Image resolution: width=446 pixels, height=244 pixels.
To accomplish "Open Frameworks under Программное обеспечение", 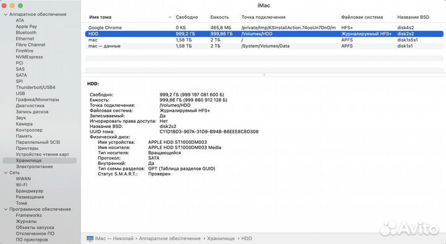I will pyautogui.click(x=28, y=216).
